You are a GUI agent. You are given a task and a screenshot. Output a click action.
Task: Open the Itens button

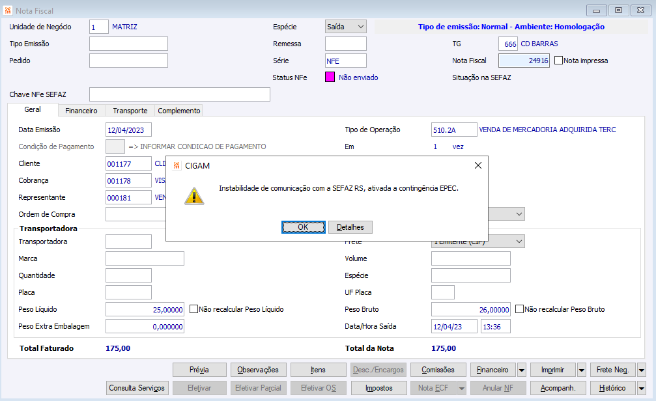tap(318, 370)
